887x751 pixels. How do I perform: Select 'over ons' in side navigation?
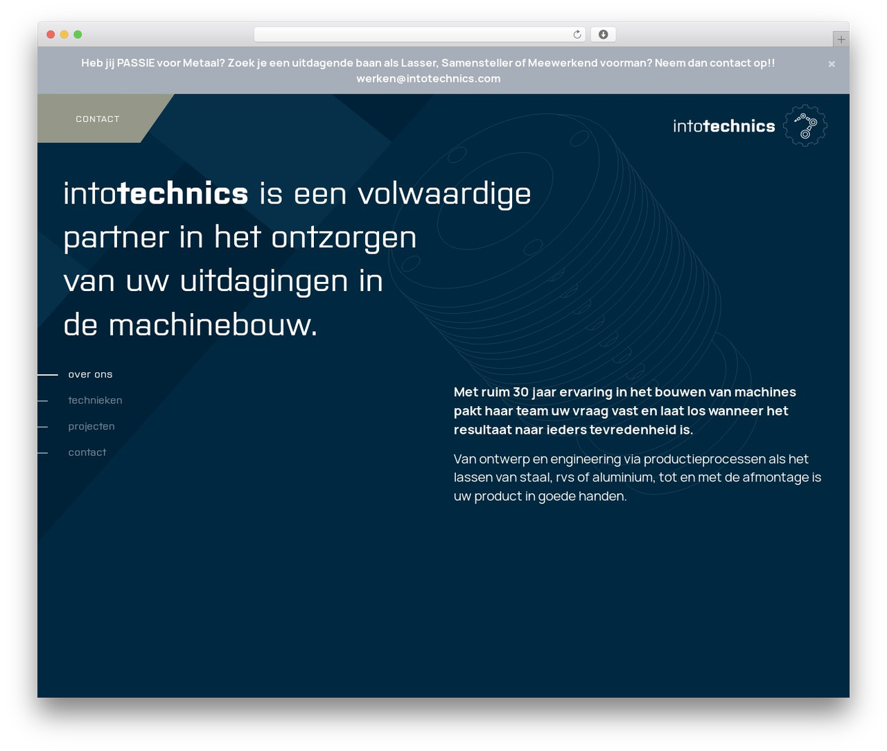point(90,374)
